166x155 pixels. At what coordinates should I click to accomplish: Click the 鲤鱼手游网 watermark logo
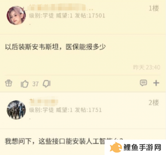(x=135, y=147)
